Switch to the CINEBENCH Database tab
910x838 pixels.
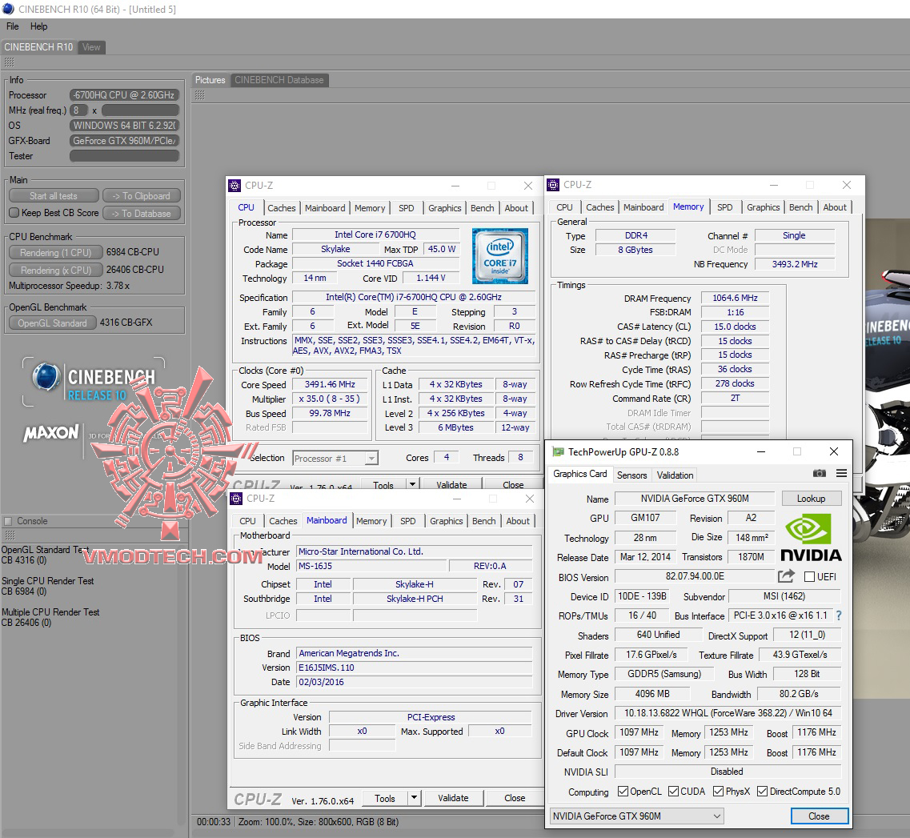point(279,80)
